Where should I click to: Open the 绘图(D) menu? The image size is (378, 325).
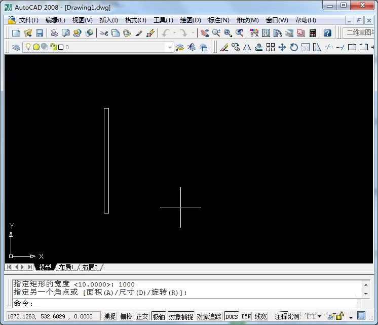191,20
